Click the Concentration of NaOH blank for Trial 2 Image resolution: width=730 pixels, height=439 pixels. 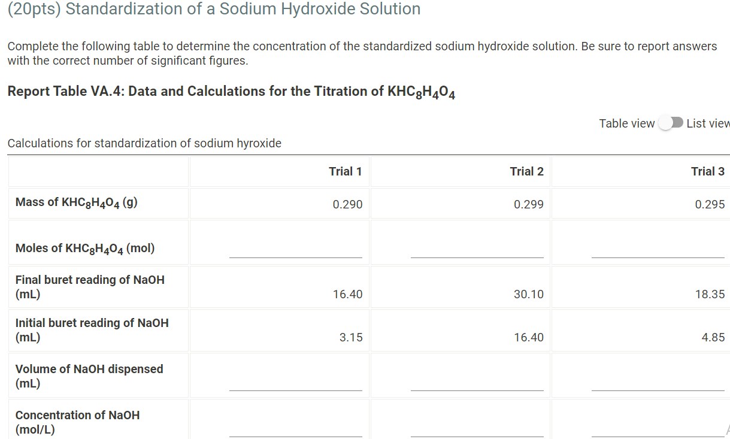[477, 435]
